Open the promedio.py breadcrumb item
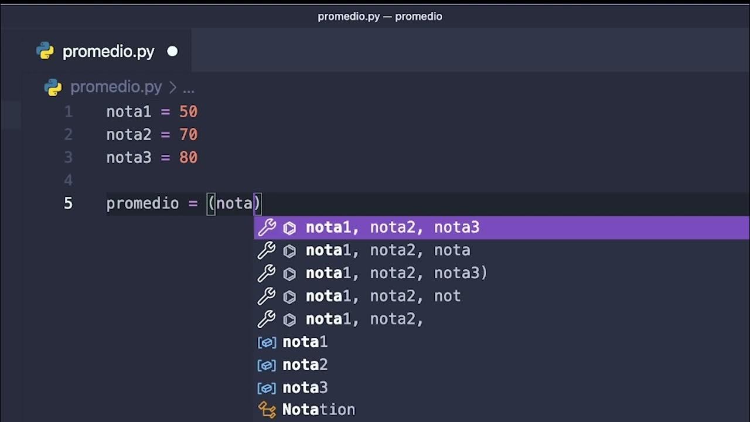Viewport: 750px width, 422px height. pyautogui.click(x=116, y=87)
